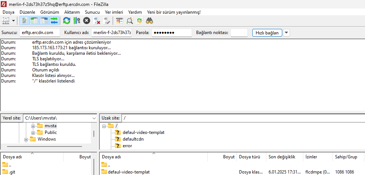Screen dimensions: 365x175
Task: Toggle synchronized browsing
Action: tap(139, 21)
